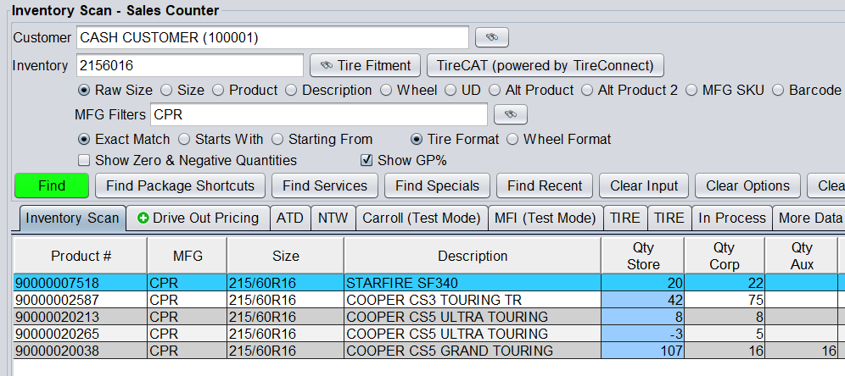Image resolution: width=845 pixels, height=376 pixels.
Task: Switch to the In Process tab
Action: coord(731,218)
